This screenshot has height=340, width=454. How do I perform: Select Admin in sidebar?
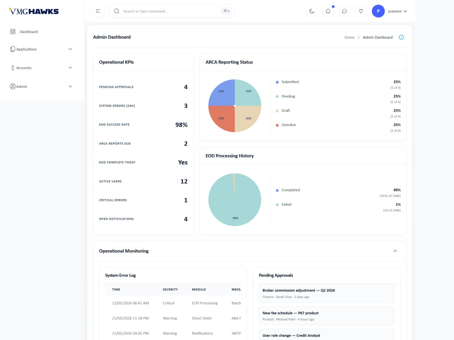(22, 87)
